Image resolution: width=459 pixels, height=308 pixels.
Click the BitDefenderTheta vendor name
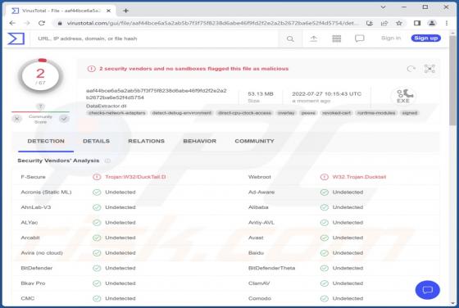(x=271, y=268)
